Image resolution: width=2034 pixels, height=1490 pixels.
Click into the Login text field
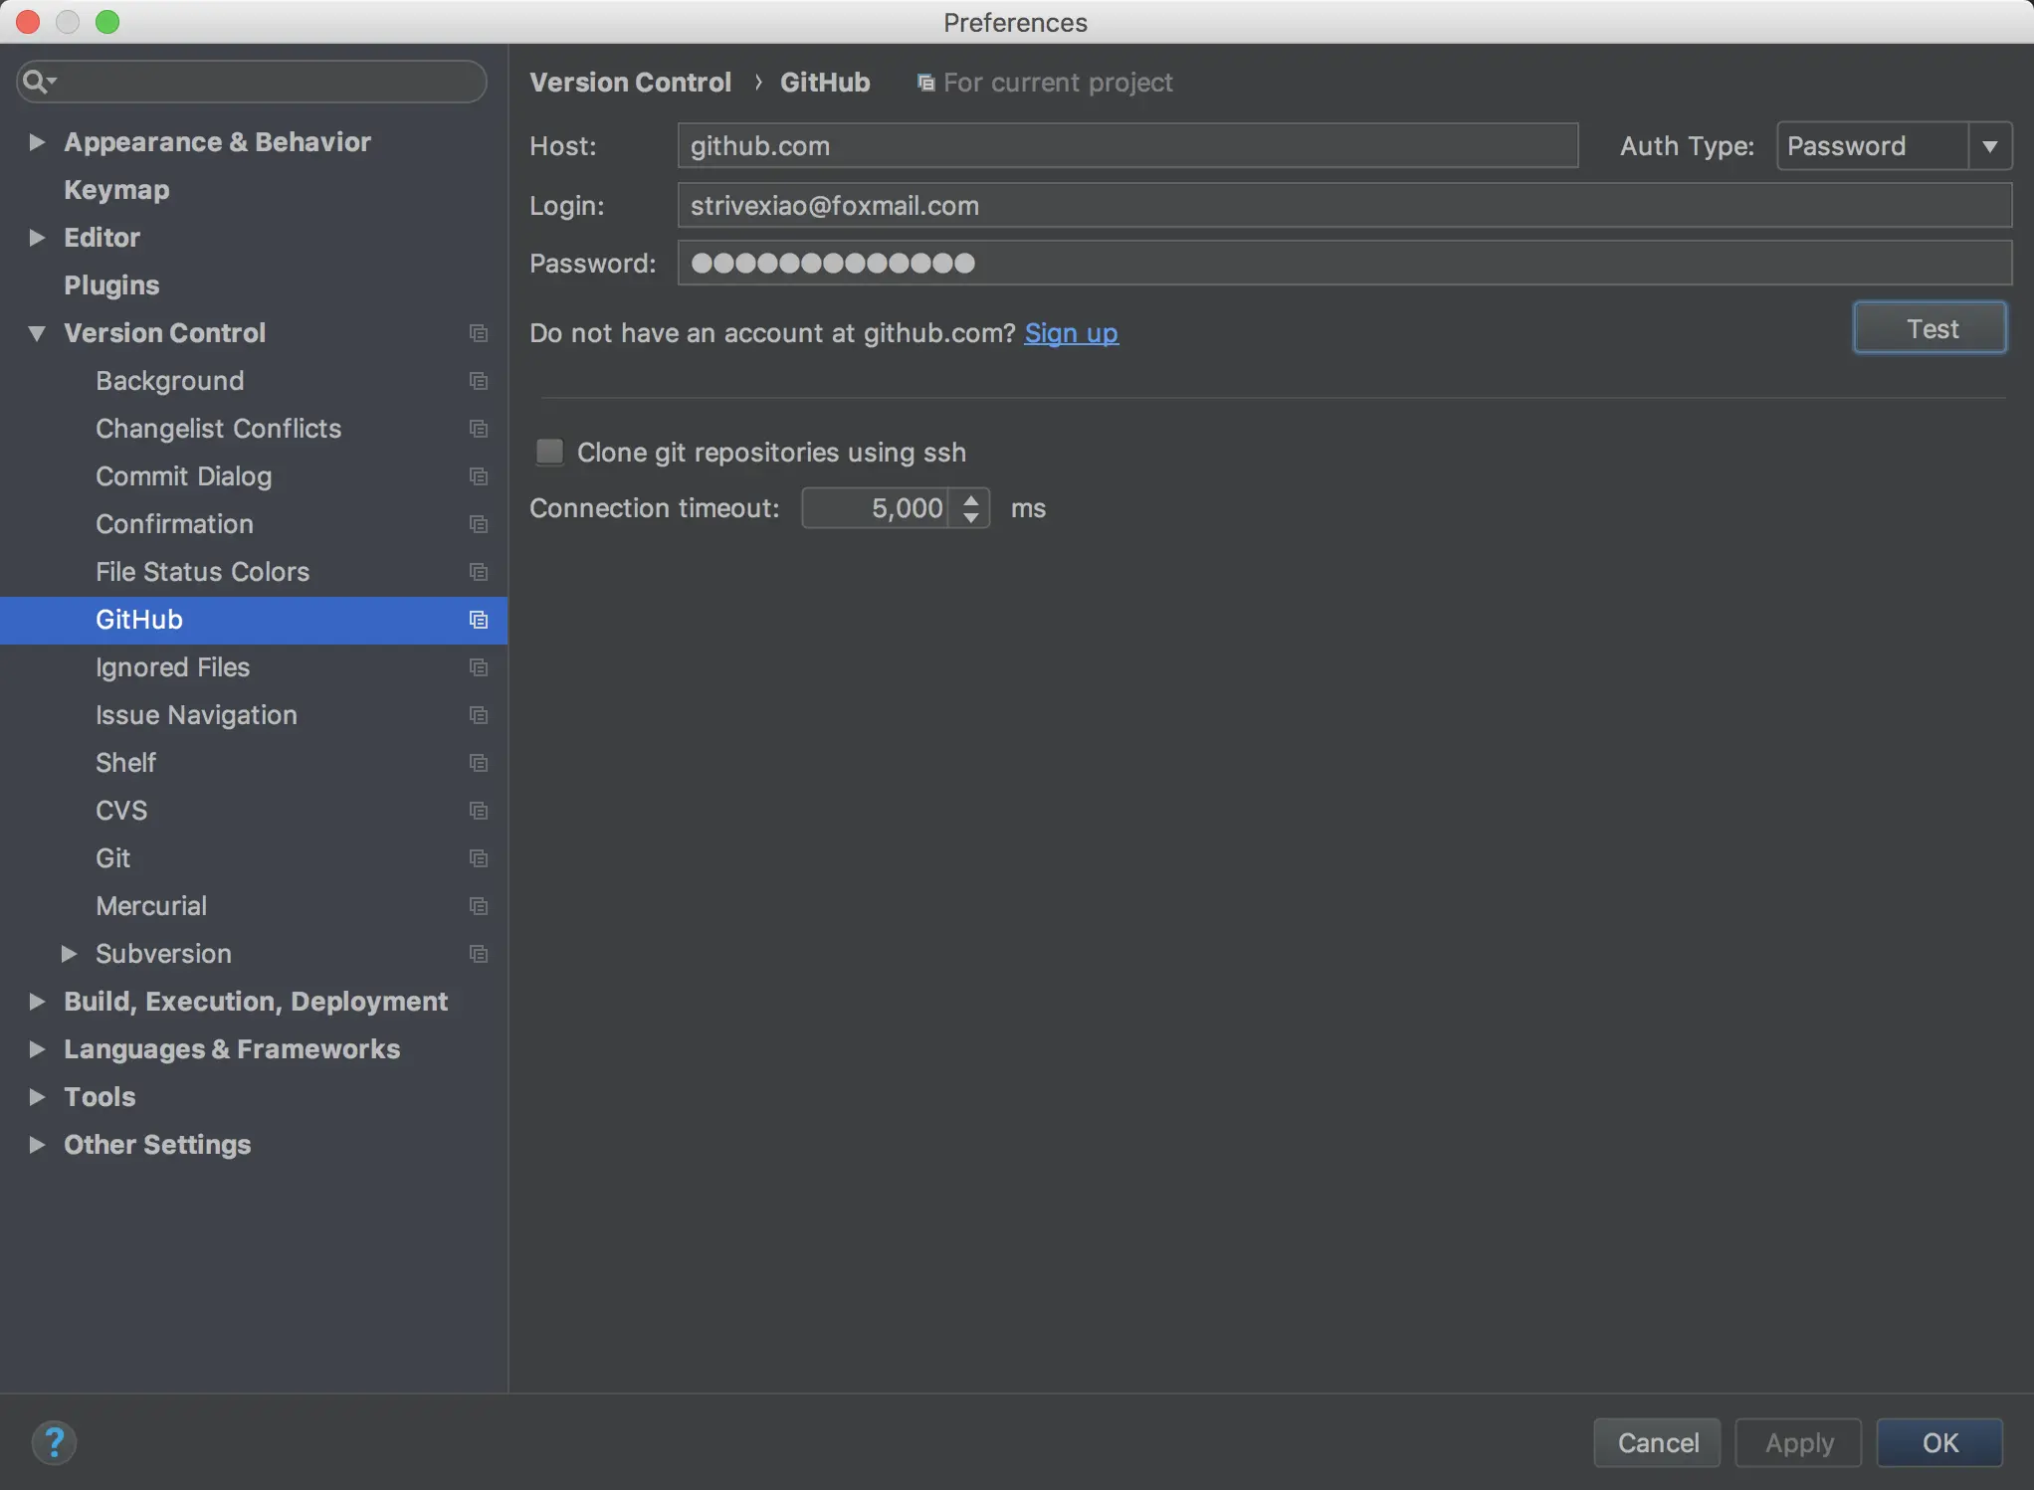(1343, 206)
